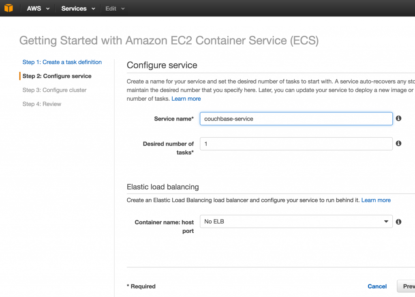Click the Desired number of tasks field

coord(296,144)
